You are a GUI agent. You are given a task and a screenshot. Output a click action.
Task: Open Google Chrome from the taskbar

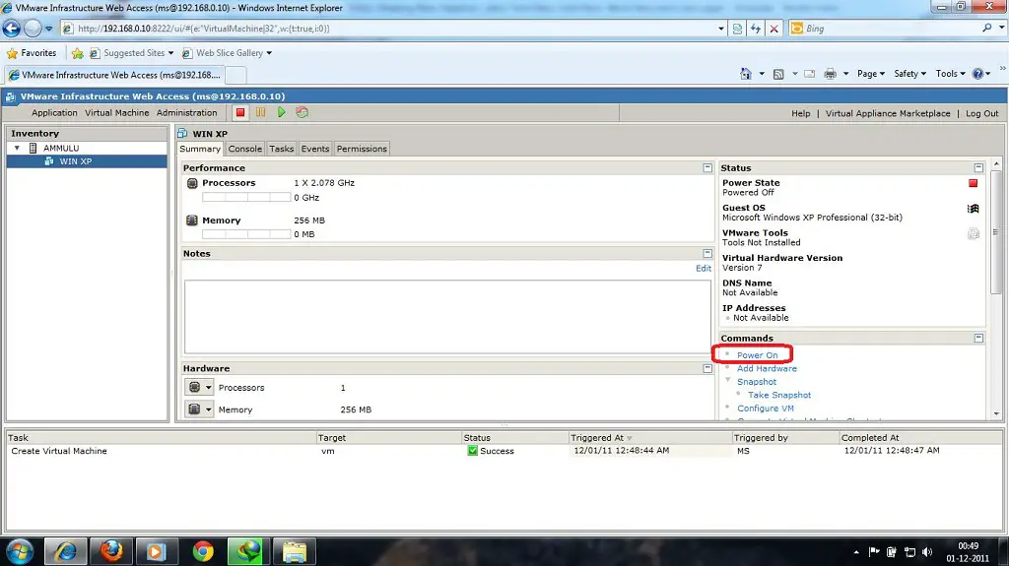pyautogui.click(x=203, y=552)
